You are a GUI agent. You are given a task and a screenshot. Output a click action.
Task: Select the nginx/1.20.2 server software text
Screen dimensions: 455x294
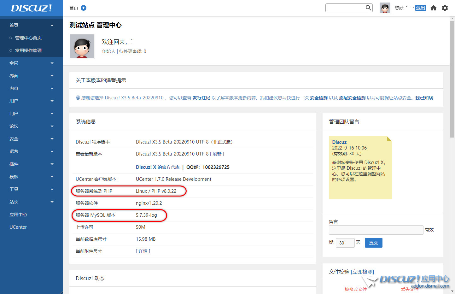pyautogui.click(x=149, y=203)
